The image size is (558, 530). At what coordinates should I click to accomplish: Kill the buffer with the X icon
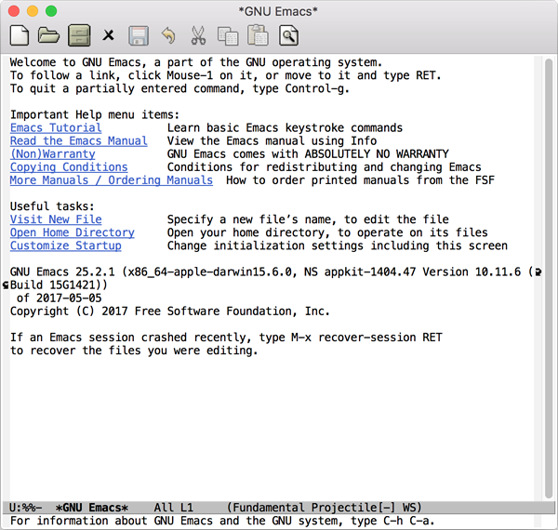[109, 35]
